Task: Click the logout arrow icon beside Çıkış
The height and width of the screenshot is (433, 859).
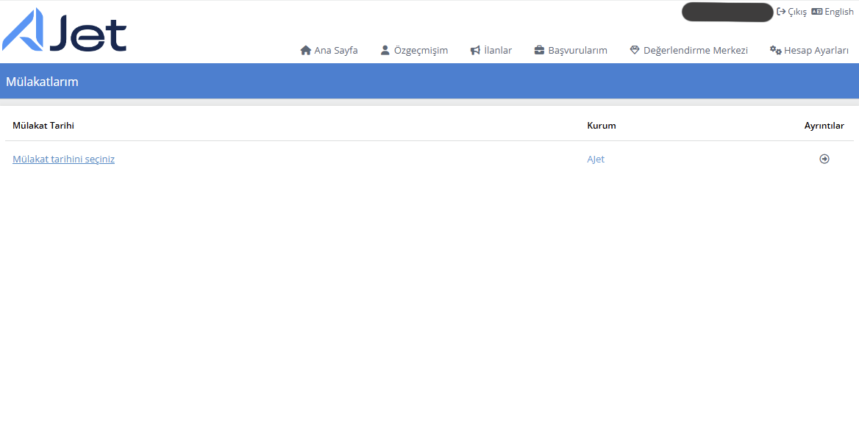Action: [781, 12]
